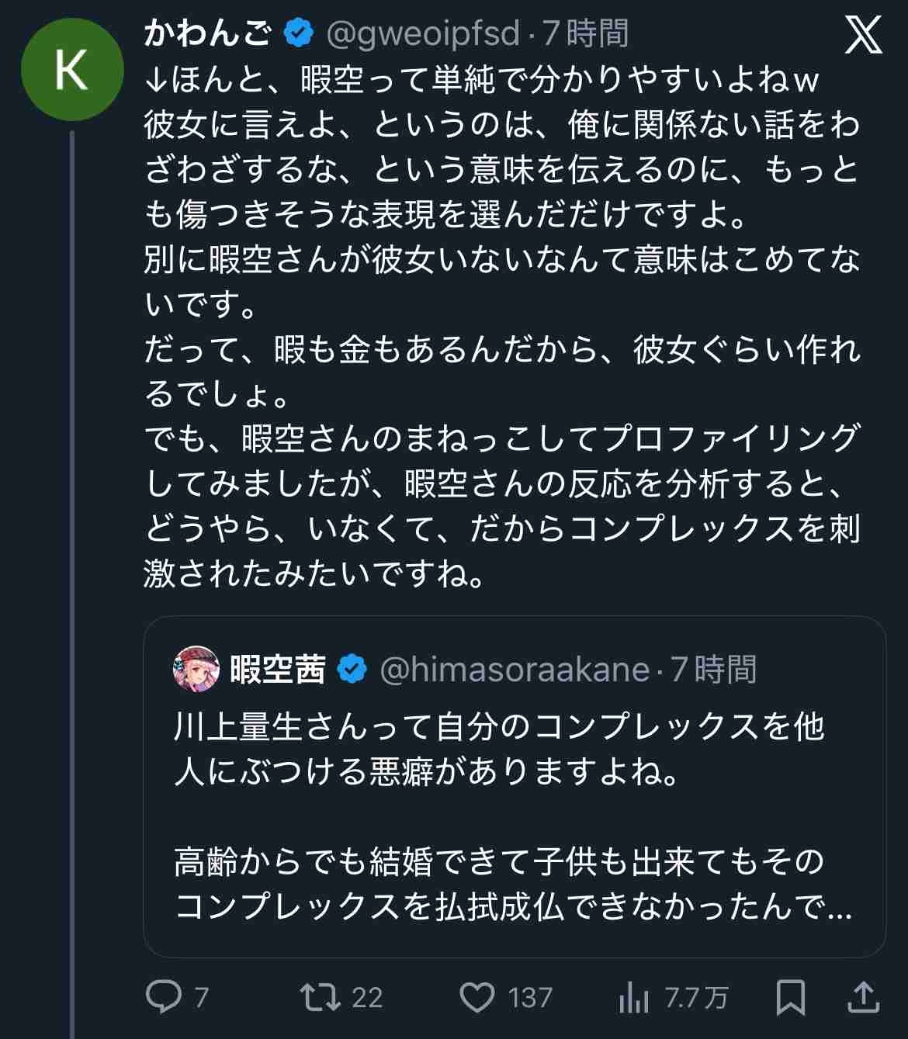The width and height of the screenshot is (908, 1039).
Task: Open the かわんご display name link
Action: (208, 33)
